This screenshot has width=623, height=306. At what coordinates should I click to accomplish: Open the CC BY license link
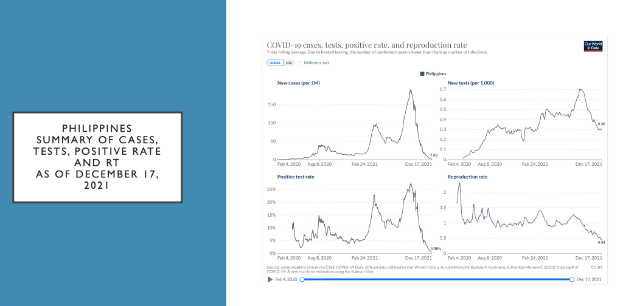596,267
